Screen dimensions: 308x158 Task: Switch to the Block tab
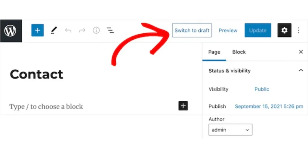point(239,52)
